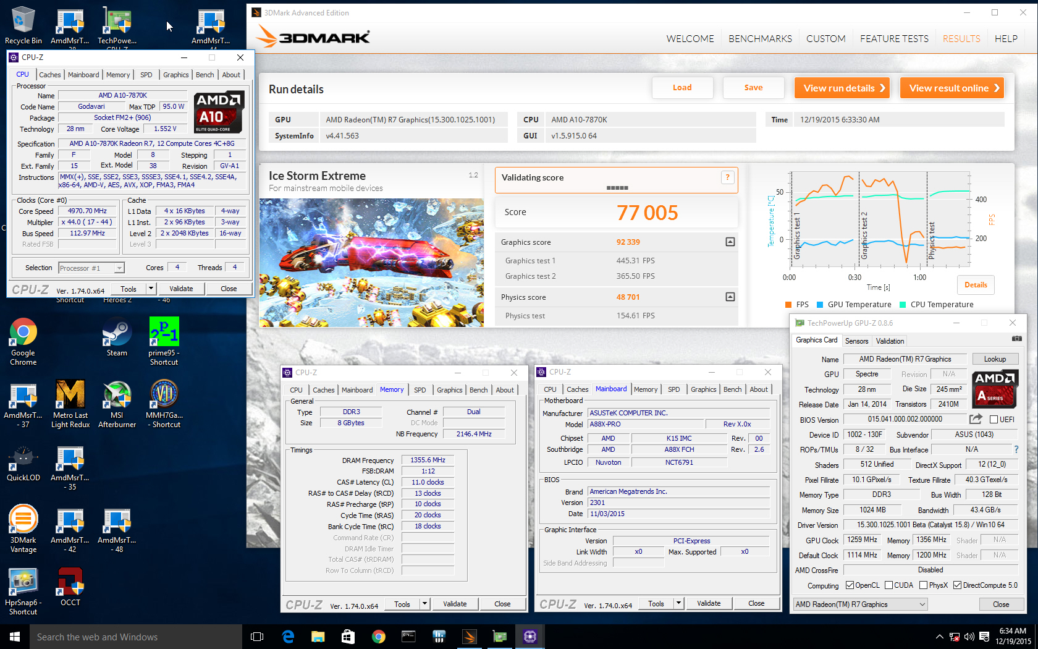
Task: Open SPD tab in the CPU-Z memory window
Action: [x=420, y=390]
